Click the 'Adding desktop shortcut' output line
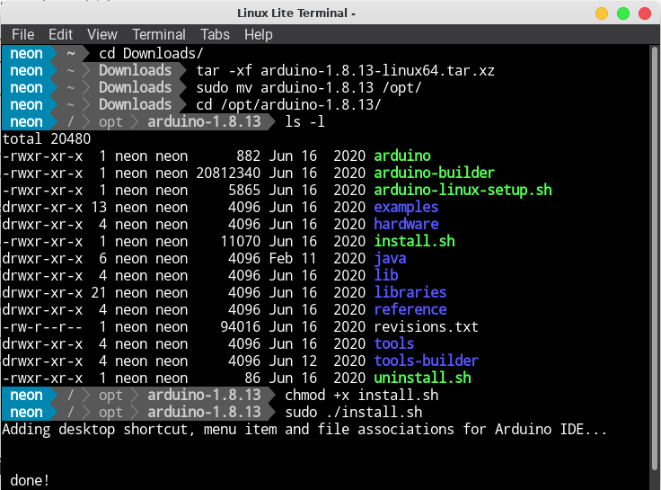The width and height of the screenshot is (661, 490). 304,429
